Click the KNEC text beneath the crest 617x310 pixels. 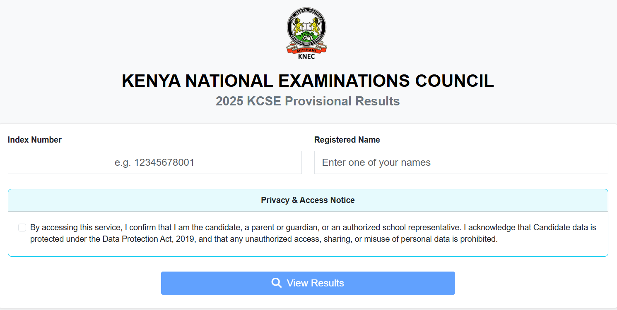tap(306, 56)
